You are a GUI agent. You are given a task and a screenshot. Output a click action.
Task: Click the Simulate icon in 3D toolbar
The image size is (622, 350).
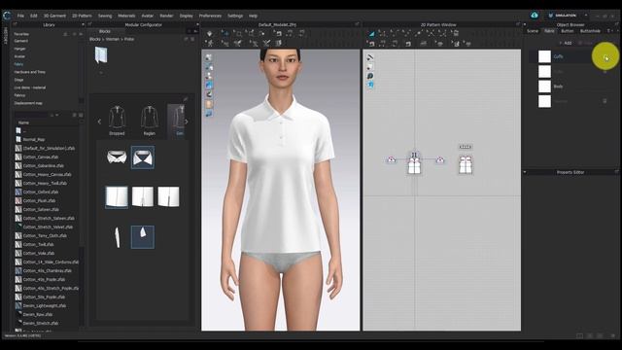pos(210,34)
